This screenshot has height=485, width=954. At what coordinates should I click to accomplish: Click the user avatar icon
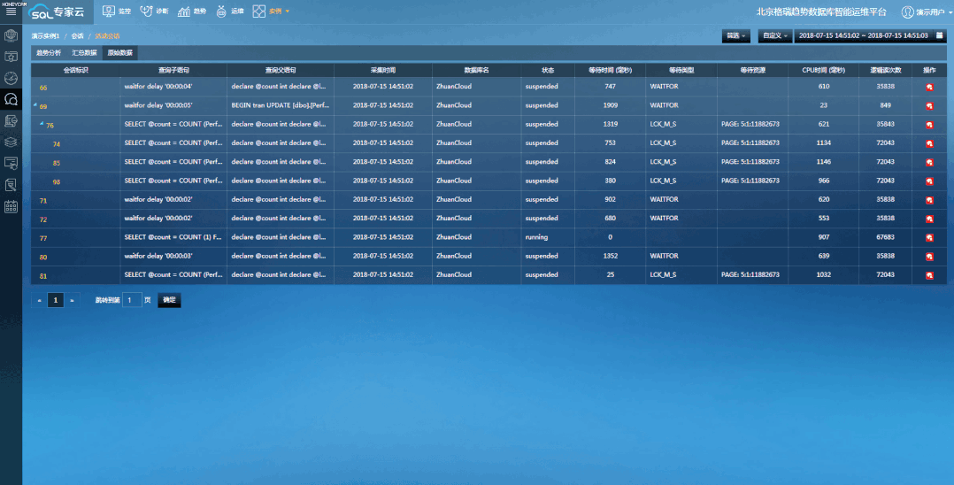point(907,12)
